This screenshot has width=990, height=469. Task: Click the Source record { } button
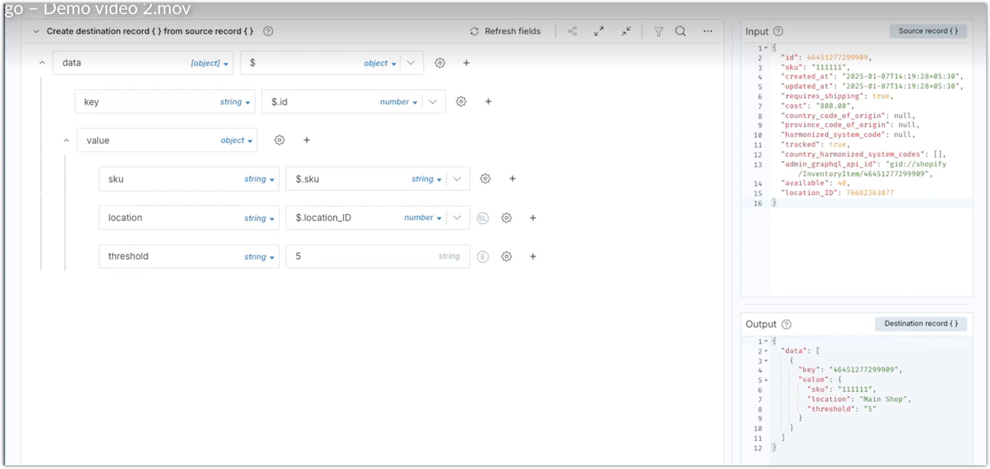point(928,31)
